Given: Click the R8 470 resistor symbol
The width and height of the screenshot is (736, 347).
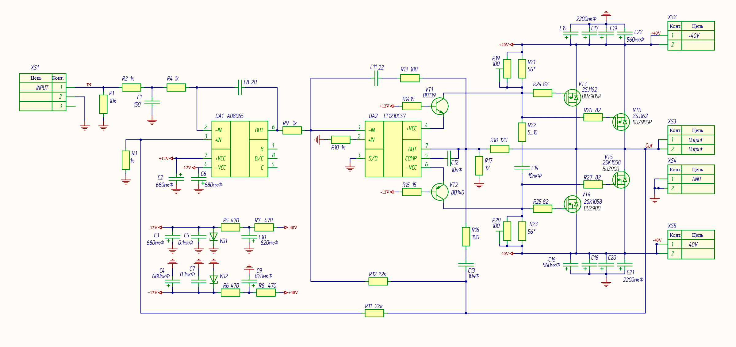Looking at the screenshot, I should (x=266, y=293).
